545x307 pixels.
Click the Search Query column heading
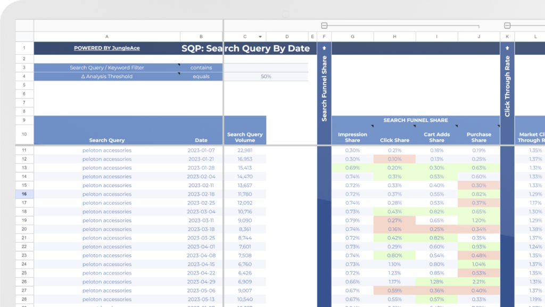[106, 140]
